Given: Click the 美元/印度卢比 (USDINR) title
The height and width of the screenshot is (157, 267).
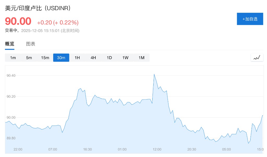Looking at the screenshot, I should click(38, 8).
